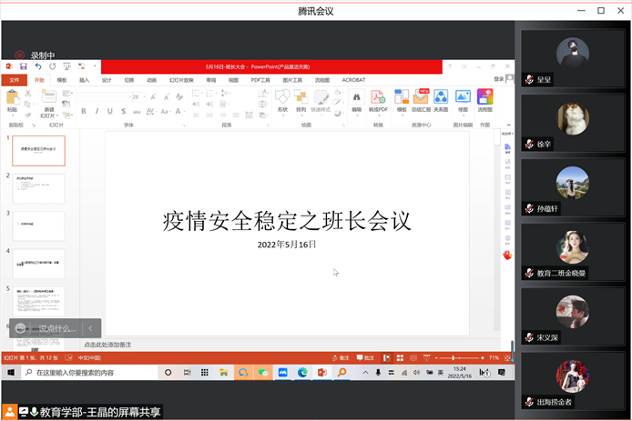The width and height of the screenshot is (632, 421).
Task: Switch to Reading view icon
Action: coord(413,358)
